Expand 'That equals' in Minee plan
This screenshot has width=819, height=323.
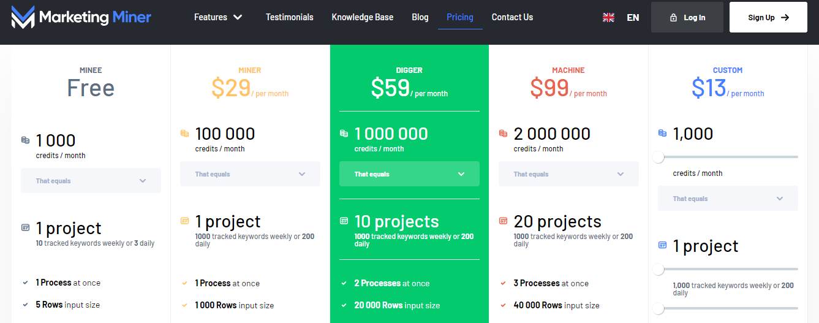coord(91,181)
